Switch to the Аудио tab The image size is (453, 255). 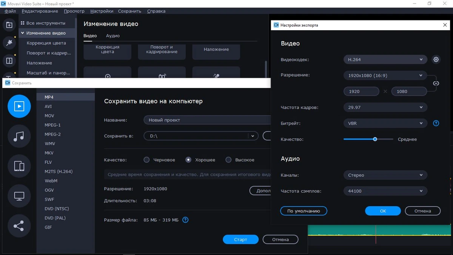click(113, 36)
